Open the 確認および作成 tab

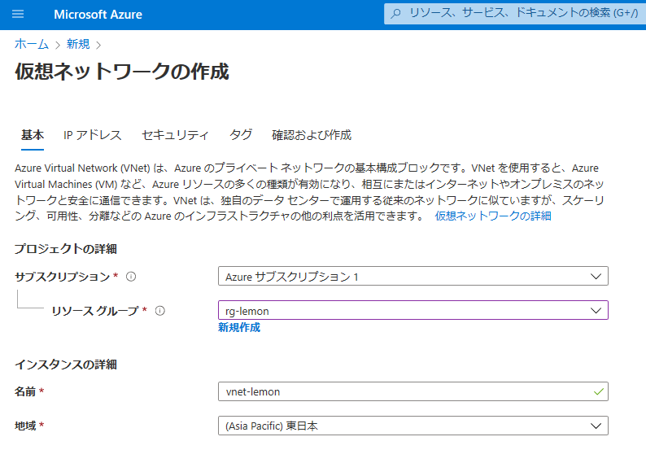pos(312,135)
